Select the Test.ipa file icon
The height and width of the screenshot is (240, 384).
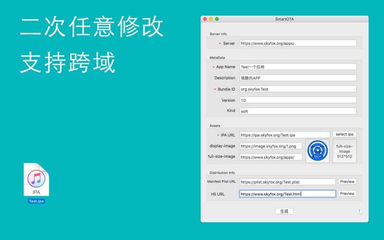coord(36,180)
